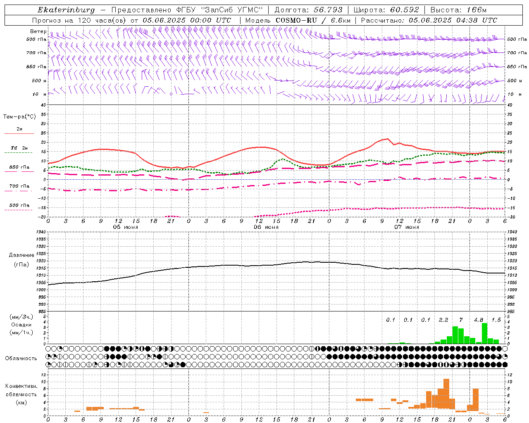Click the 4.8 precipitation total value
529x423 pixels.
pyautogui.click(x=479, y=320)
